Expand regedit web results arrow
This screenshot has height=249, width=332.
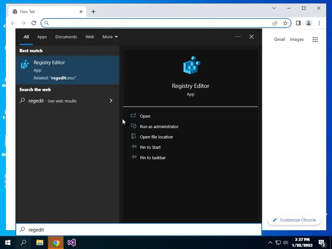click(111, 101)
